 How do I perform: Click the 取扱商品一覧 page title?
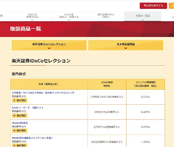tap(26, 29)
